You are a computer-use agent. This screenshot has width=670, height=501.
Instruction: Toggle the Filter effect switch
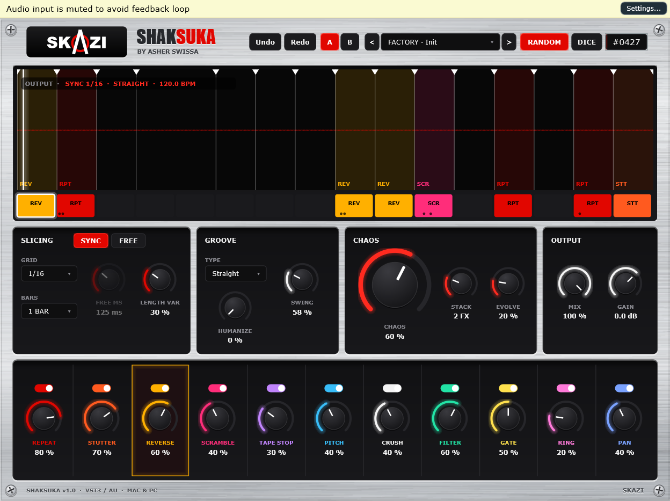(x=450, y=388)
